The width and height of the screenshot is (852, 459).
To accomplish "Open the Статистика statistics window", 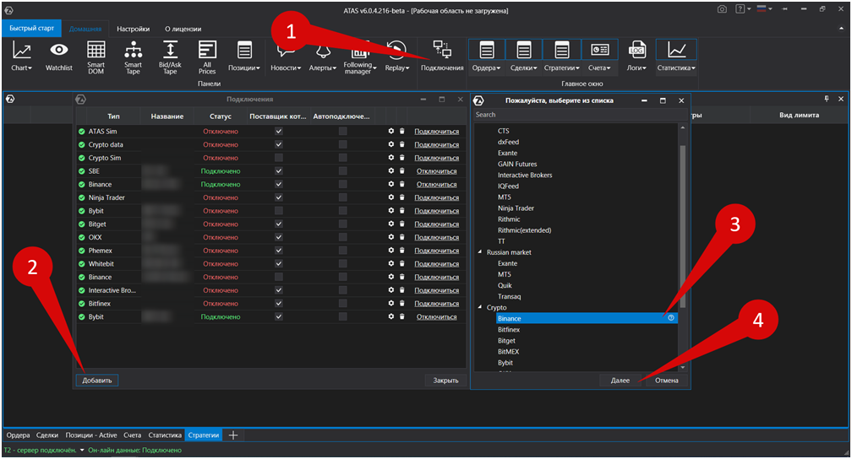I will 676,56.
